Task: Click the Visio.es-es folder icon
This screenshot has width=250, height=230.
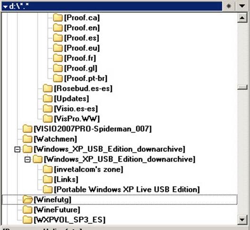Action: tap(47, 109)
